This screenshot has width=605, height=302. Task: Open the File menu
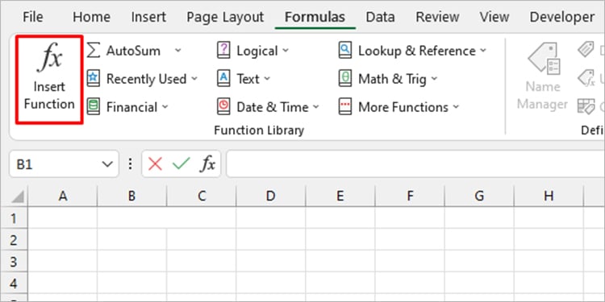pos(33,18)
